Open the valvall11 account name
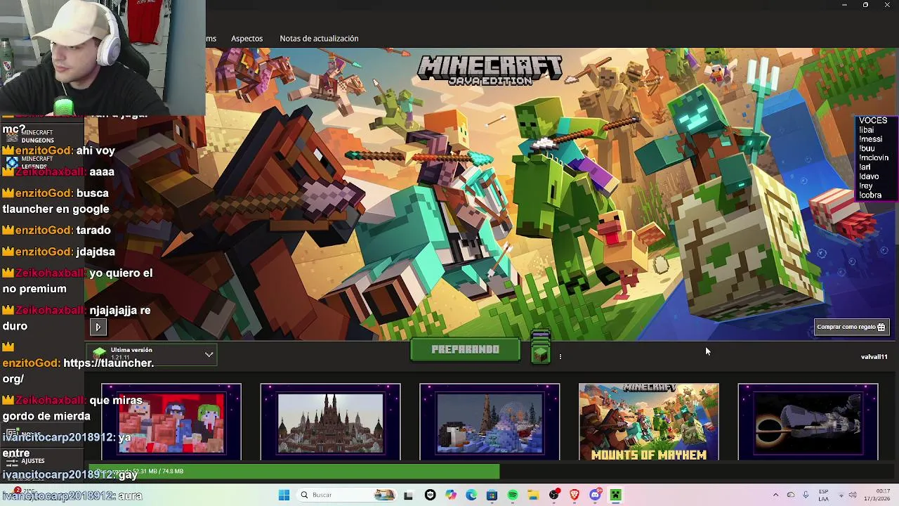 coord(874,357)
